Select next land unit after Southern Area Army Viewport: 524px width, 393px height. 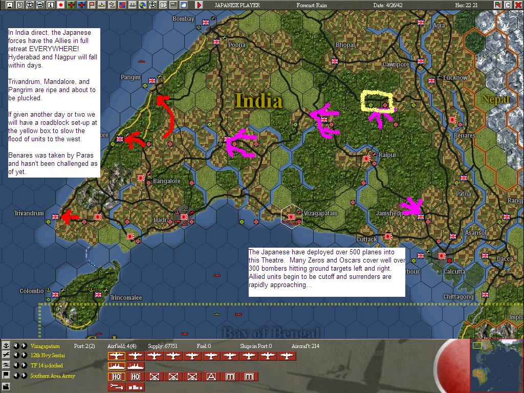tap(24, 376)
